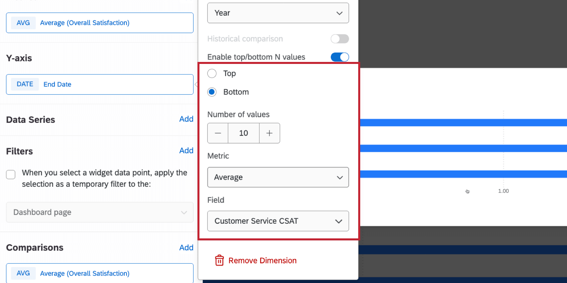The height and width of the screenshot is (283, 567).
Task: Disable the Enable top/bottom N values toggle
Action: pos(340,57)
